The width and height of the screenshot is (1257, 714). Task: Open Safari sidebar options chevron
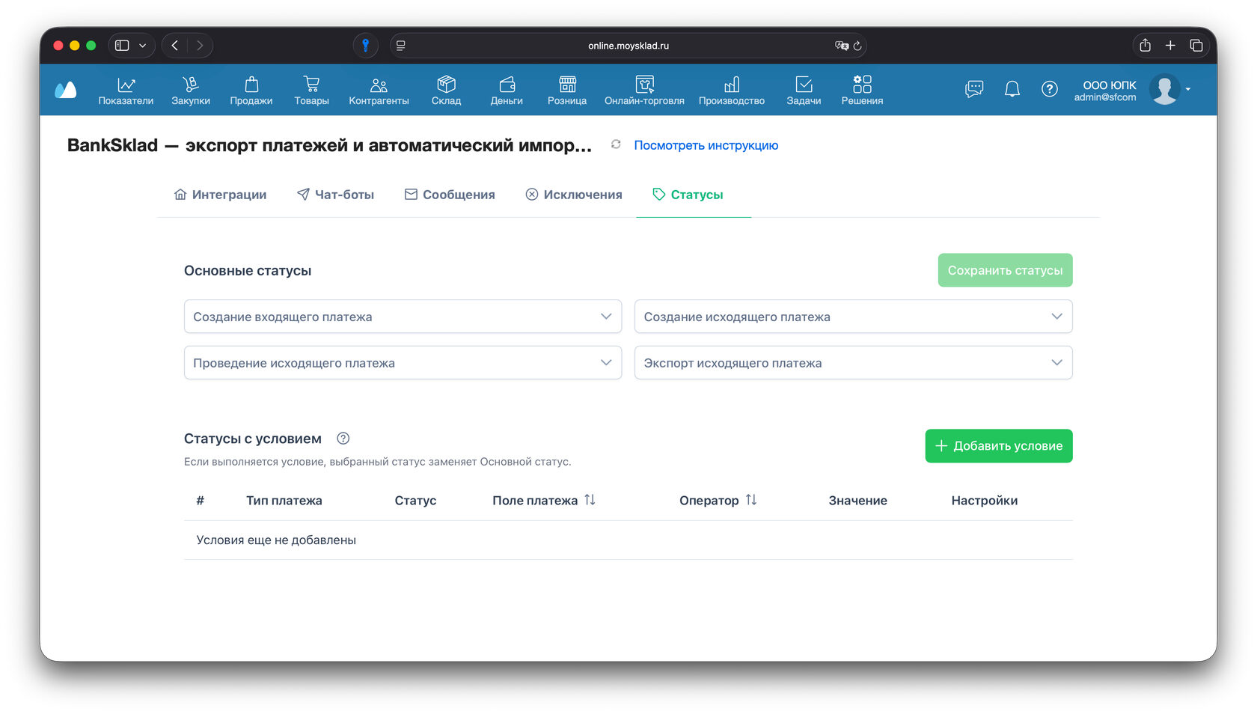142,46
